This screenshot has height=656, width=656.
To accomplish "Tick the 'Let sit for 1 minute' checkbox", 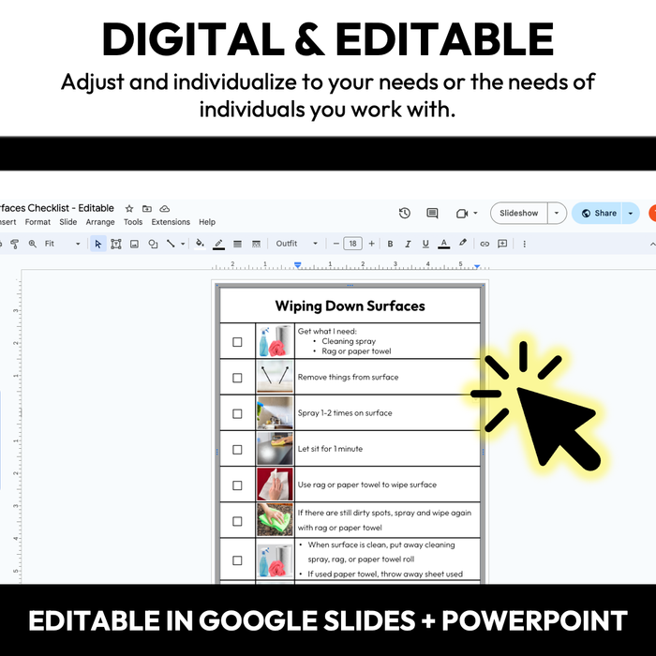I will [x=237, y=450].
